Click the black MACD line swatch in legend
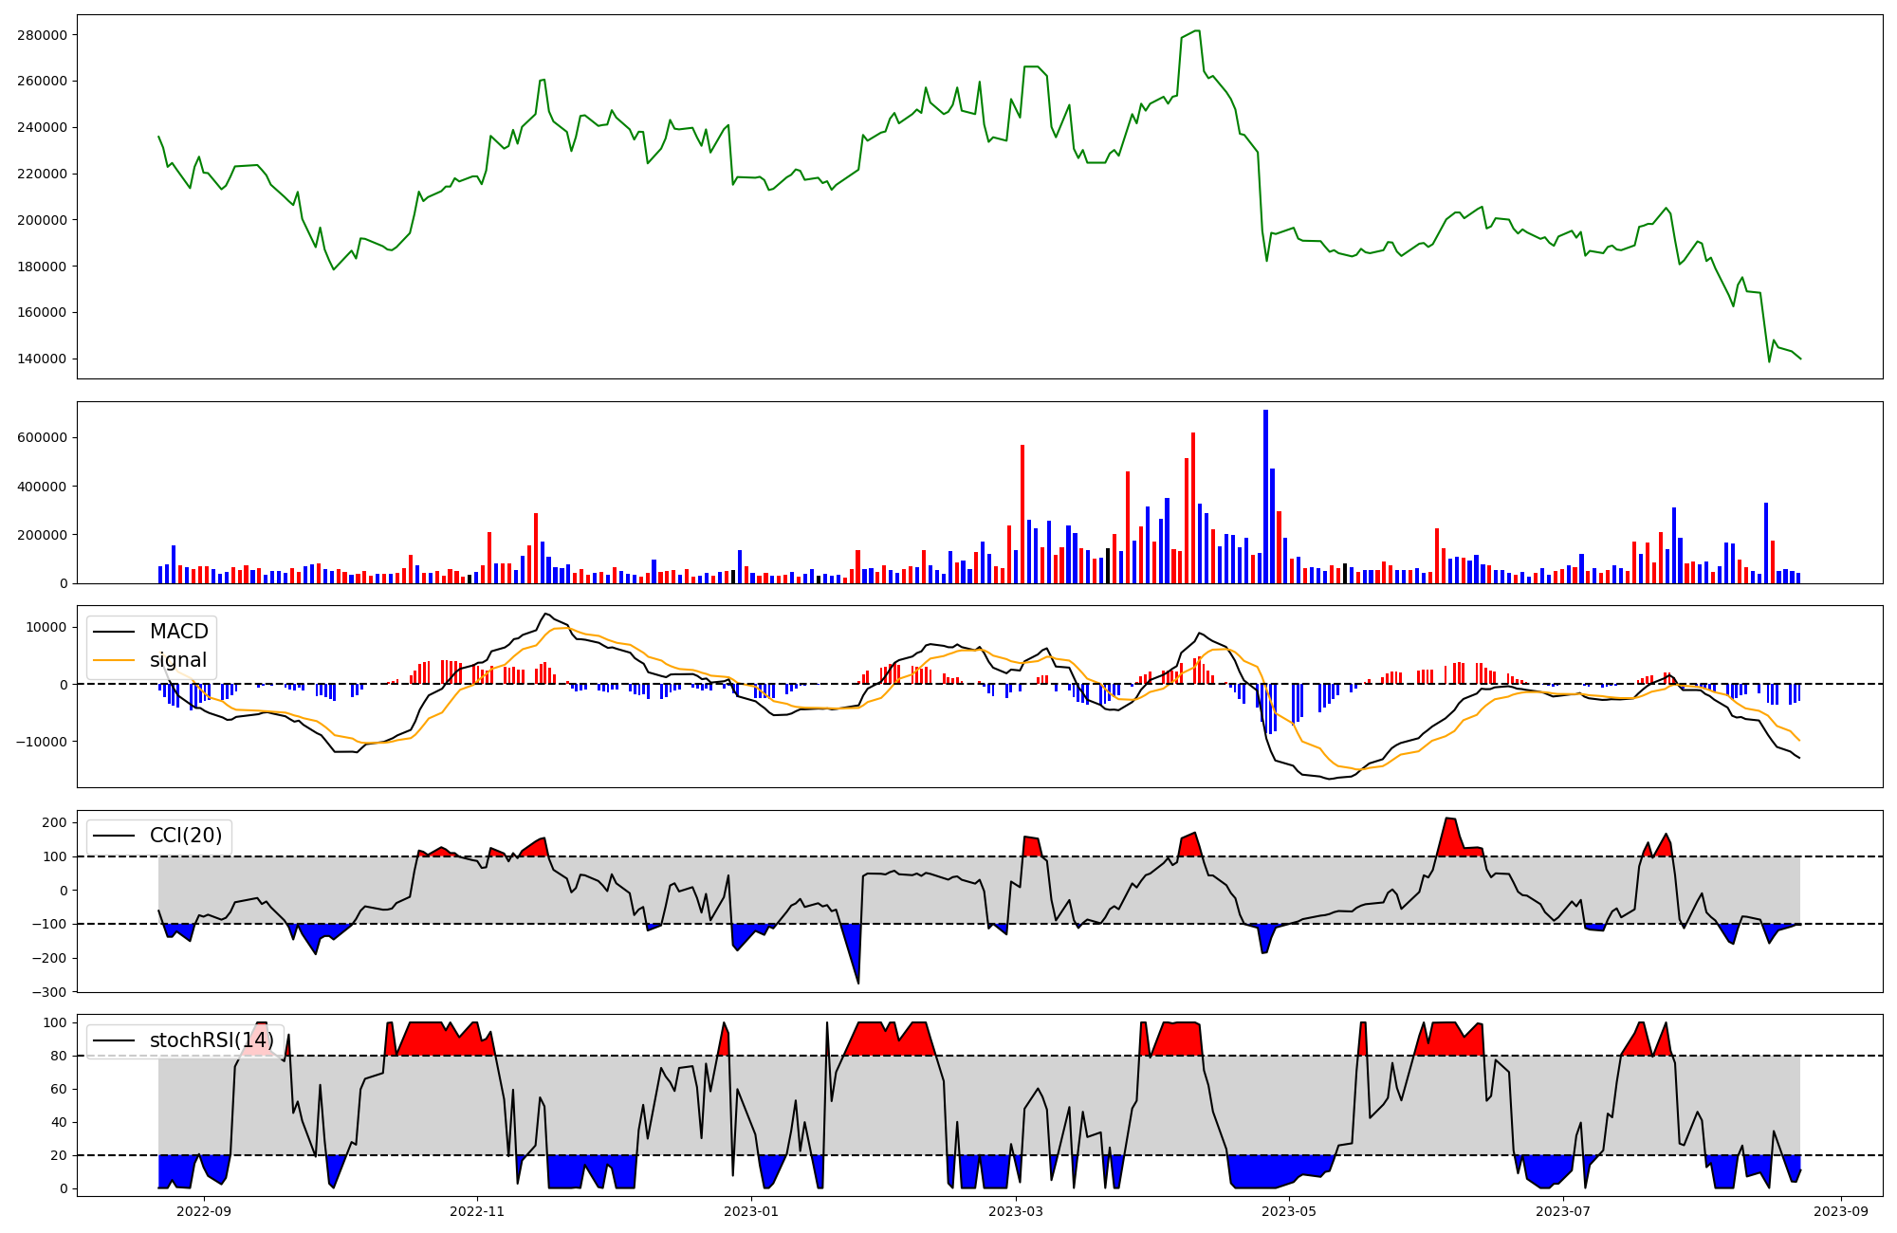 tap(114, 632)
